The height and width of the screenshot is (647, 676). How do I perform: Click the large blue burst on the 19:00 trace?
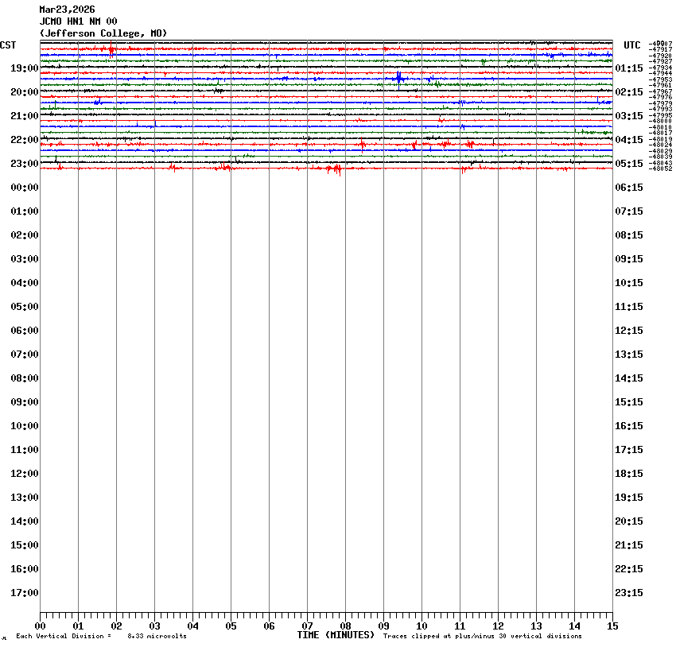[x=398, y=78]
